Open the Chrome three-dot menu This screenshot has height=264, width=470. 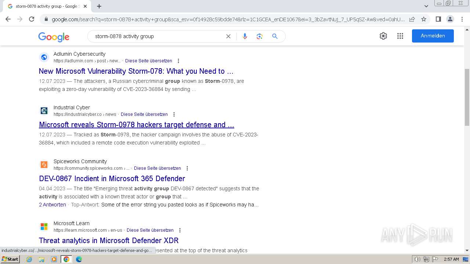point(462,19)
